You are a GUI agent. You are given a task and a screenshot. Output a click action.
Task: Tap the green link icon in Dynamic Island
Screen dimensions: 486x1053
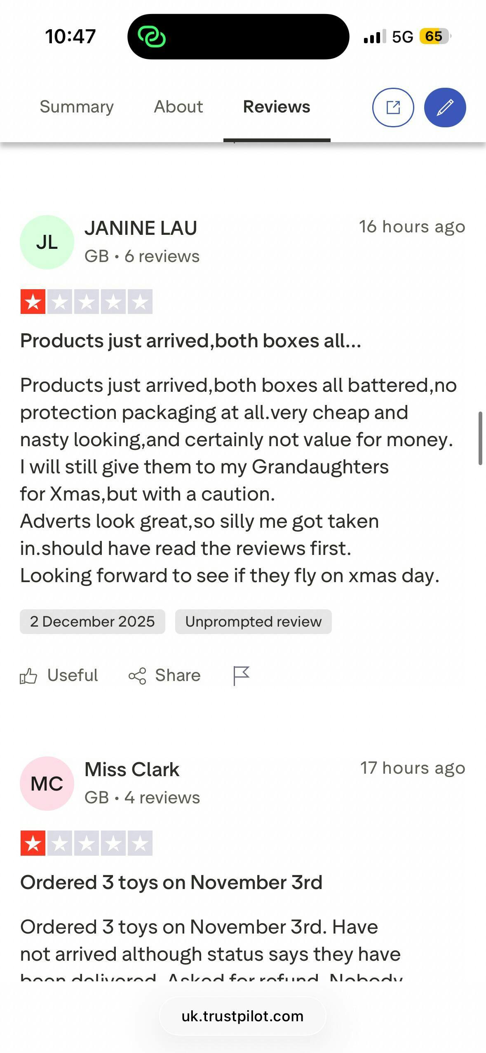152,37
